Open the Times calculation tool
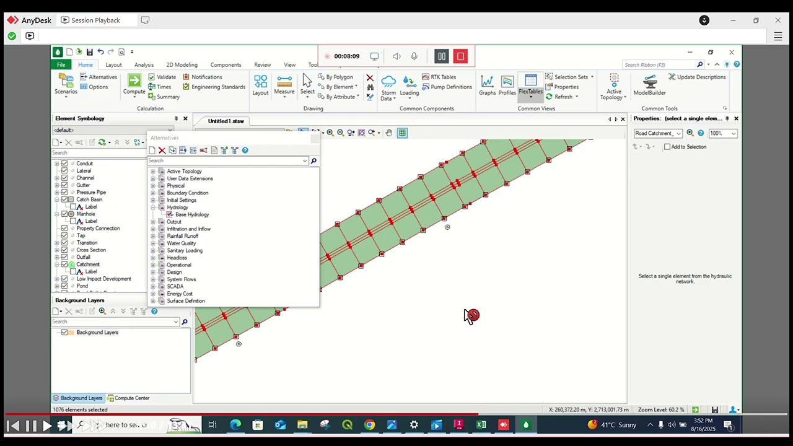Screen dimensions: 793x446 (x=159, y=87)
